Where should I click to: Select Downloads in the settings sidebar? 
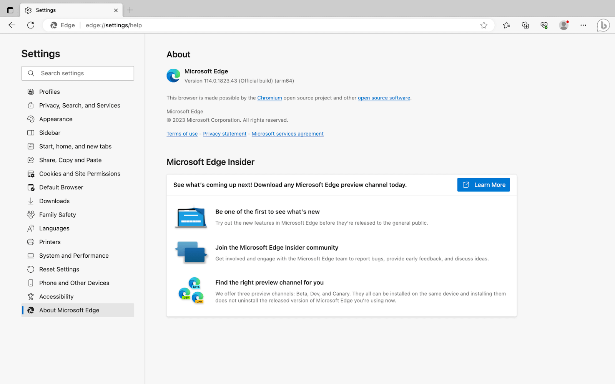pos(54,201)
